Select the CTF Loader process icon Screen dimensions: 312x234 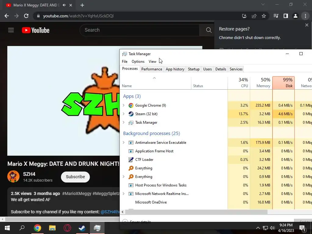pyautogui.click(x=131, y=160)
